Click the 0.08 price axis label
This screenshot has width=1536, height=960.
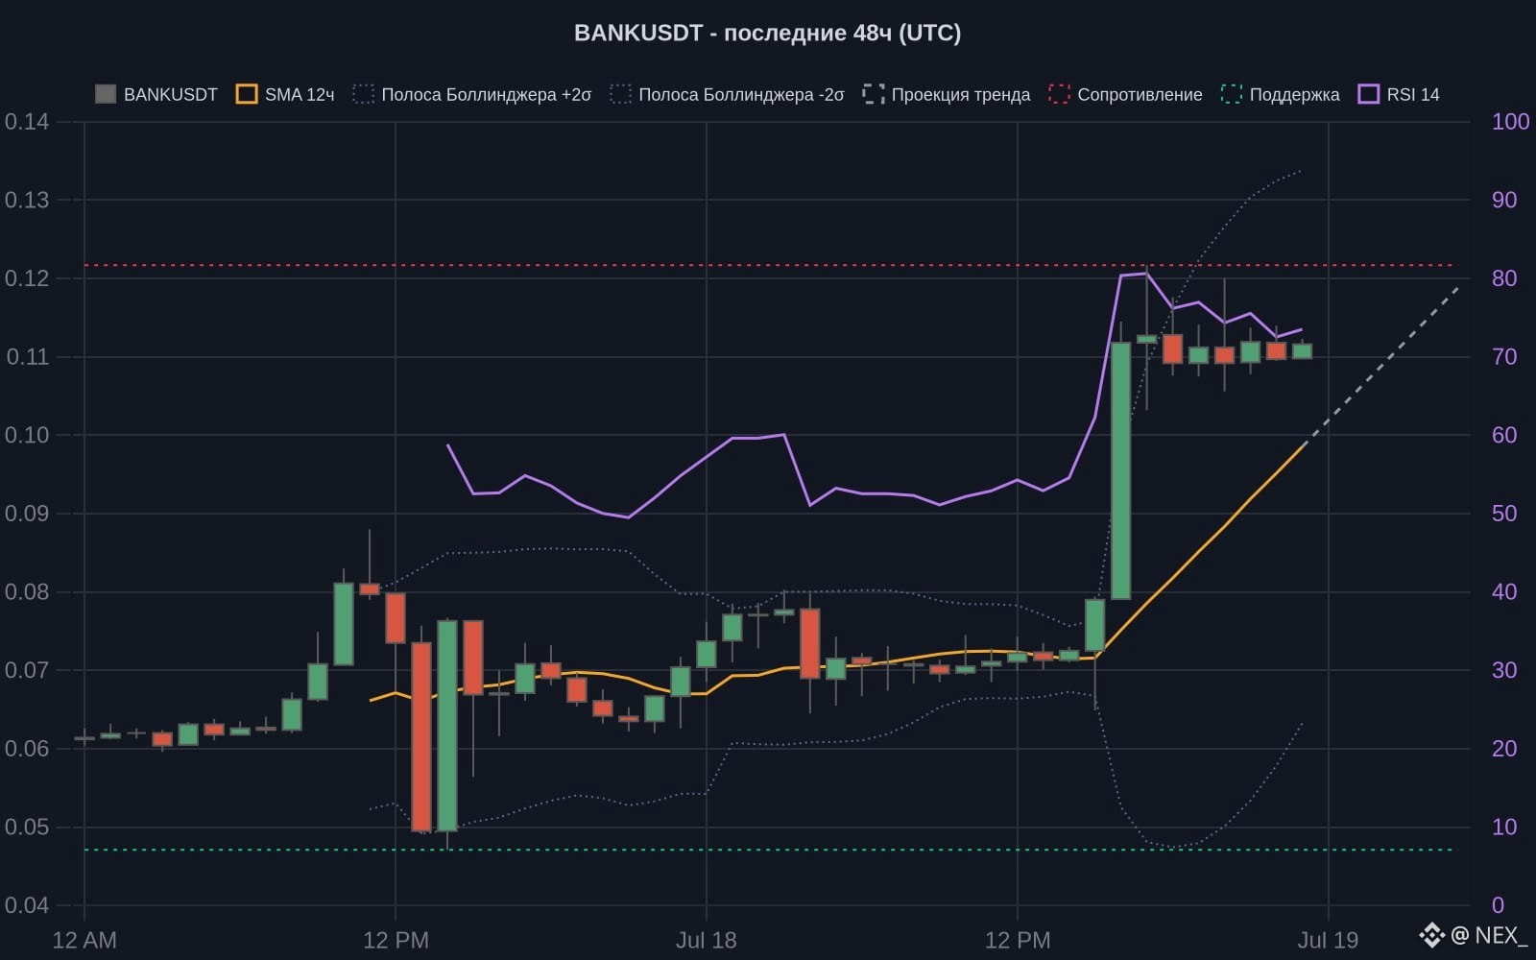pos(27,591)
